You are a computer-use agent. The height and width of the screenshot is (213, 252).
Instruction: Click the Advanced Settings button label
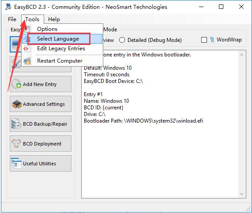(x=44, y=104)
